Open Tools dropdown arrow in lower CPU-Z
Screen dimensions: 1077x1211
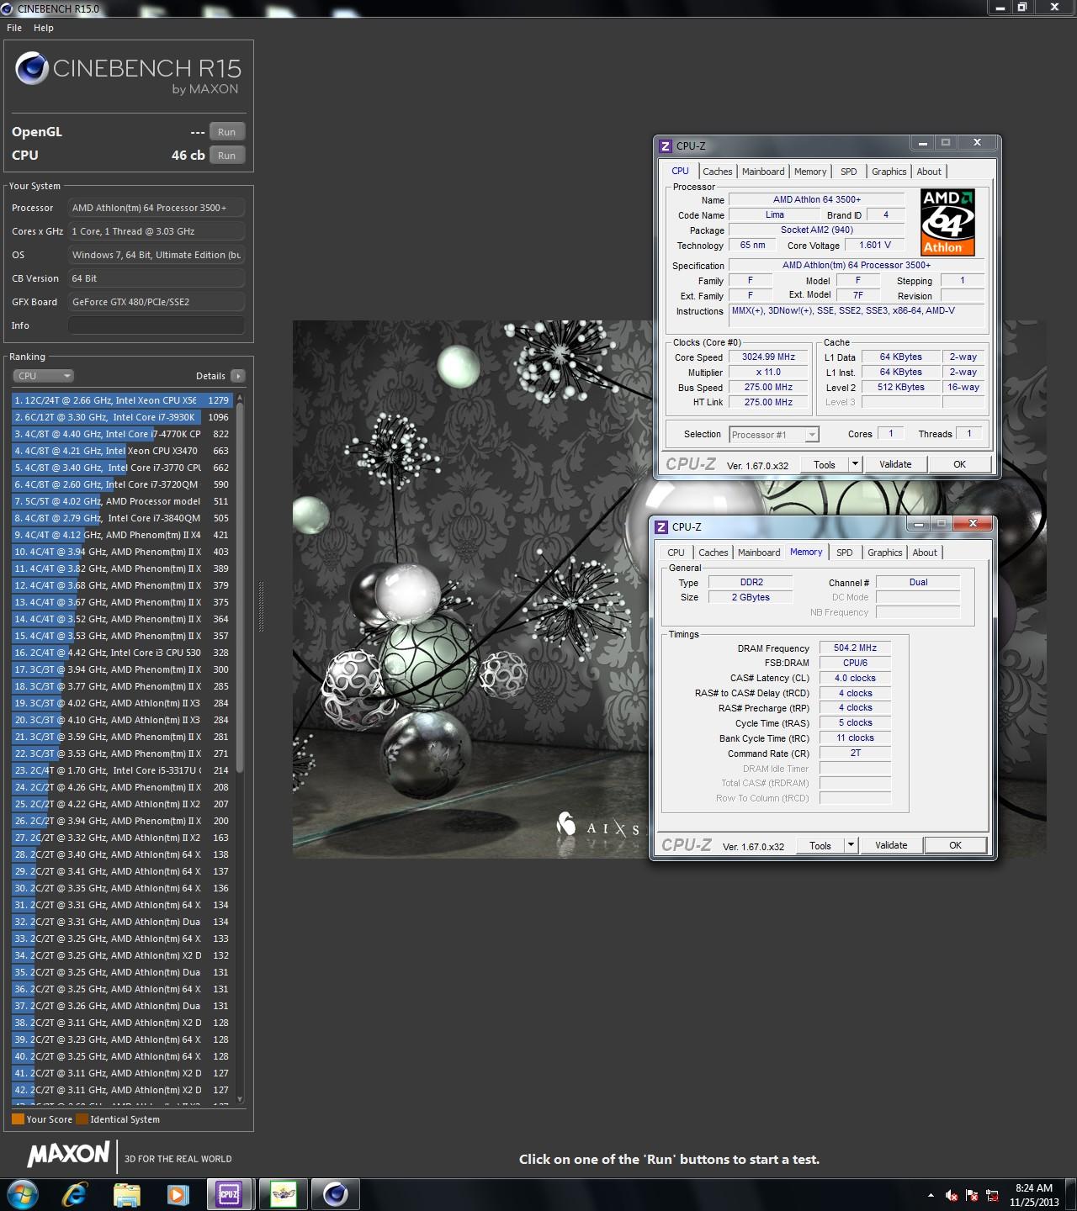click(851, 845)
